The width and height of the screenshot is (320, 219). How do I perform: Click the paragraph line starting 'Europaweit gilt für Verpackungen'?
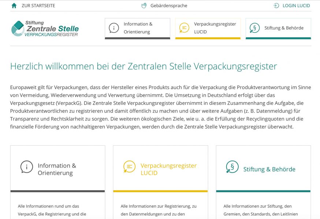(161, 88)
